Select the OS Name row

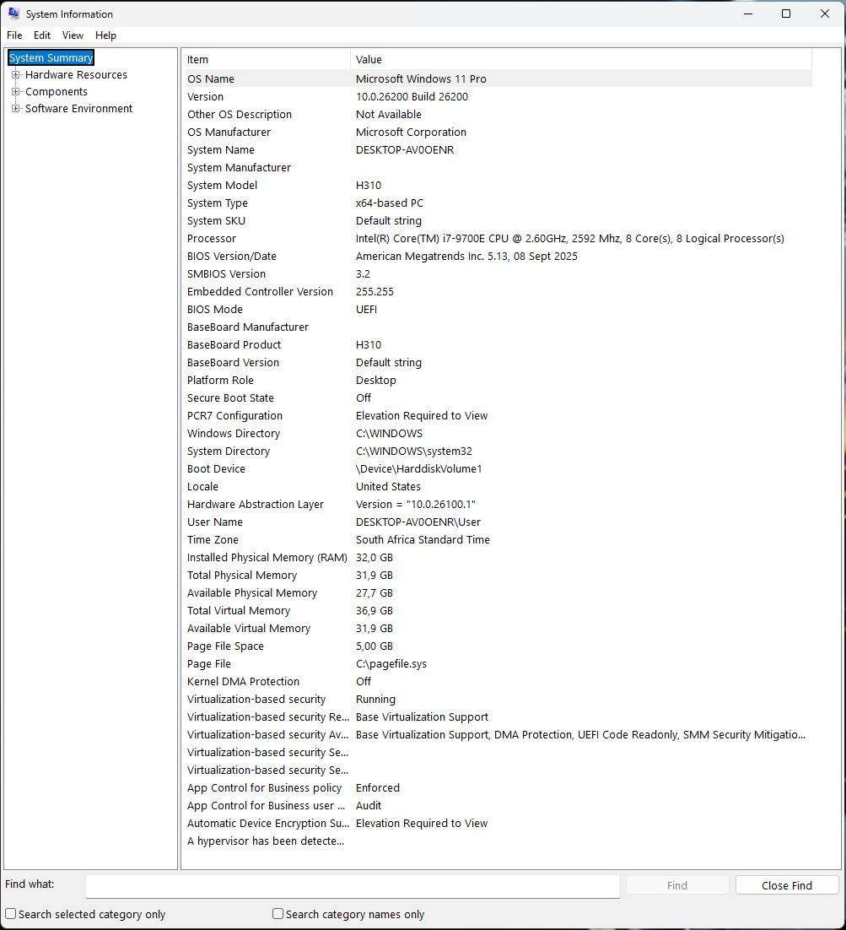pyautogui.click(x=498, y=78)
